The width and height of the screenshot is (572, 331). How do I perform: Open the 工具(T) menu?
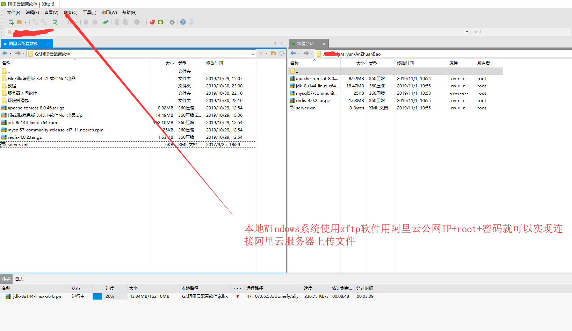click(x=89, y=13)
